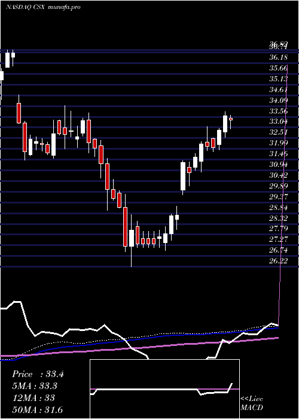Select the 35.66 price axis label
The image size is (299, 419).
point(278,68)
